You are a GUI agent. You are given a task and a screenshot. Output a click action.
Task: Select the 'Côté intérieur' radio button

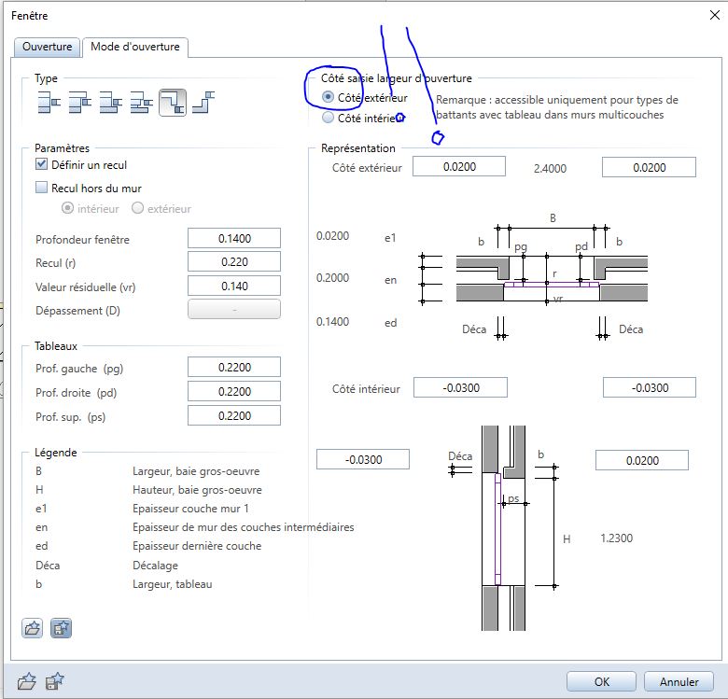[328, 118]
